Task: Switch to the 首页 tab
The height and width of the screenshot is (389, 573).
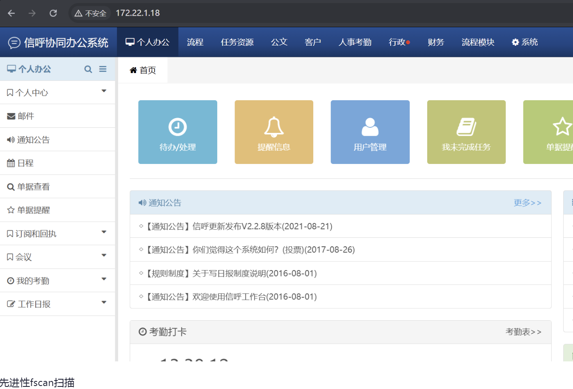Action: pyautogui.click(x=143, y=70)
